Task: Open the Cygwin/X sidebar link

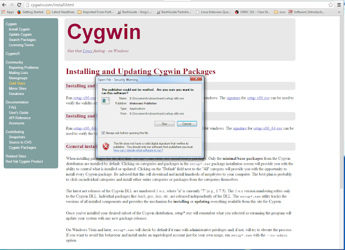Action: click(13, 53)
